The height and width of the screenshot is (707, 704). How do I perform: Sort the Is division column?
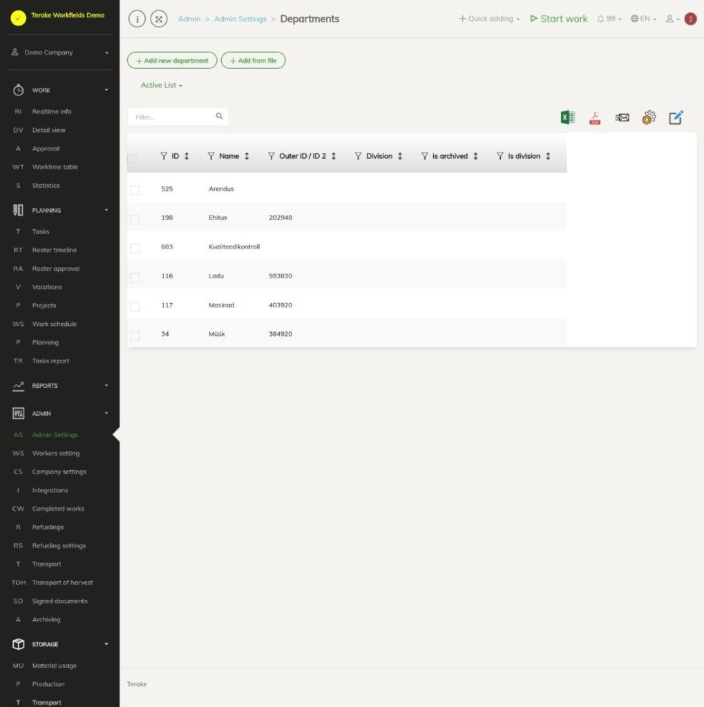[548, 156]
